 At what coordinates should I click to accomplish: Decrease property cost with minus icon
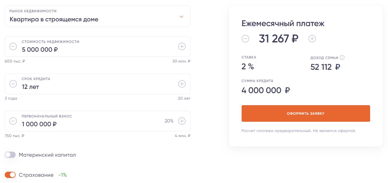pyautogui.click(x=13, y=46)
